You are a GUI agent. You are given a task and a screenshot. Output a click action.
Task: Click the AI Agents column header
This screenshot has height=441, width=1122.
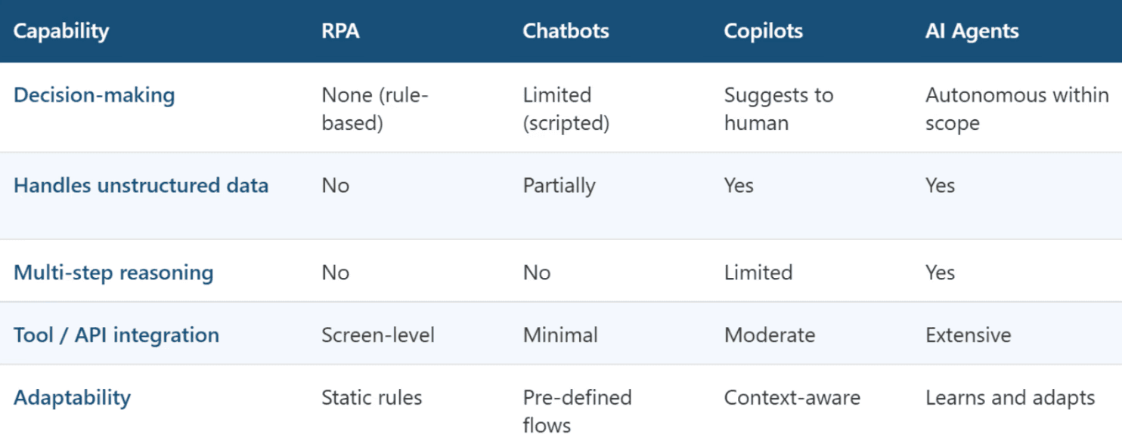coord(972,32)
